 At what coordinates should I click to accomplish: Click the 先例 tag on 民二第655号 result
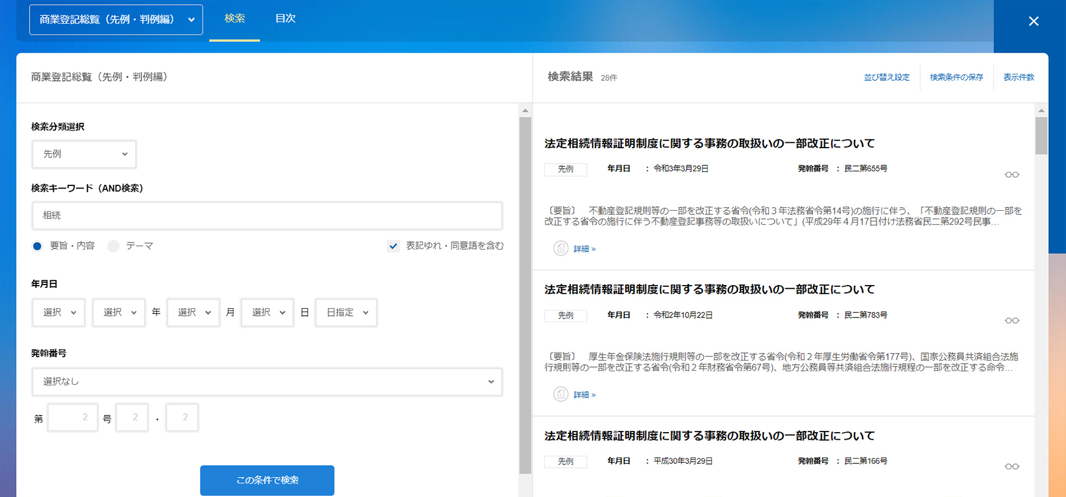coord(565,169)
